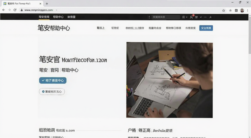Open the fifth link in the main navigation
This screenshot has height=138, width=251.
pyautogui.click(x=174, y=28)
